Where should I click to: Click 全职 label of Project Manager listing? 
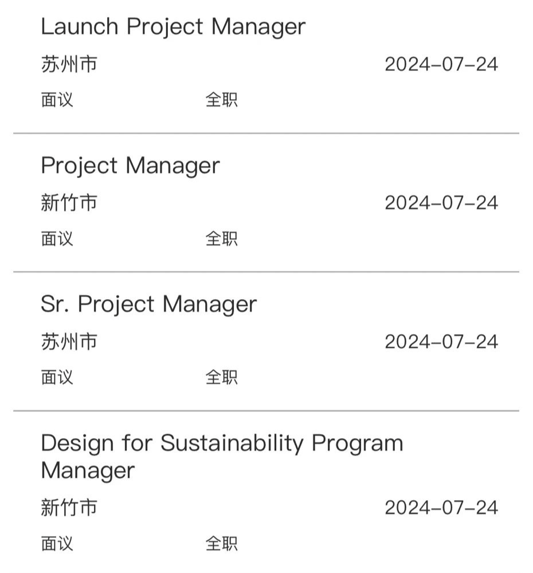click(222, 238)
